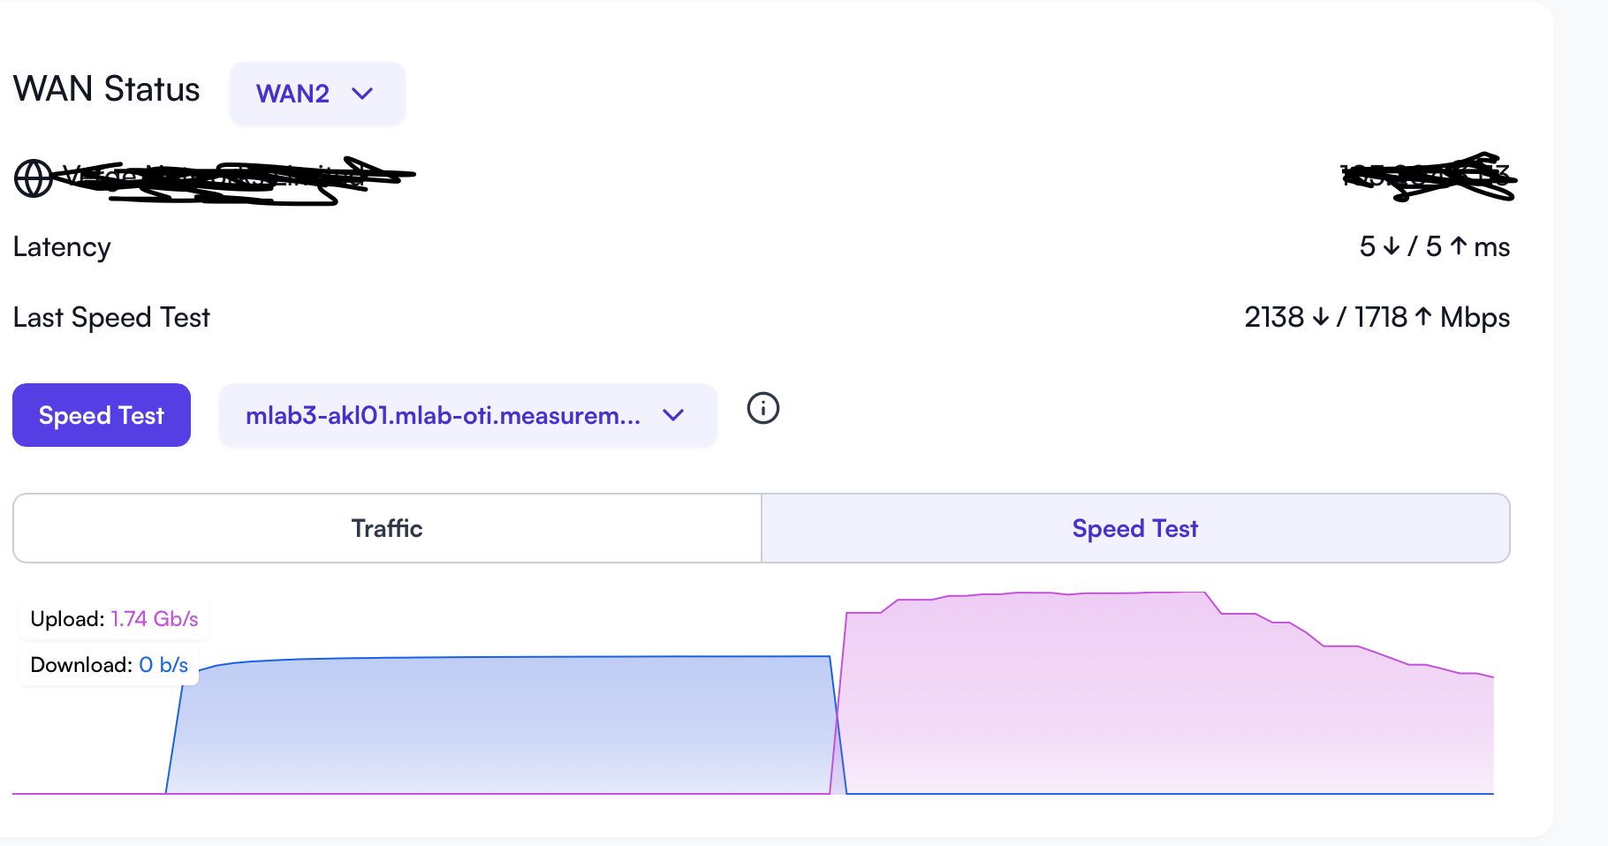
Task: Click the globe icon beside the redacted name
Action: (x=34, y=178)
